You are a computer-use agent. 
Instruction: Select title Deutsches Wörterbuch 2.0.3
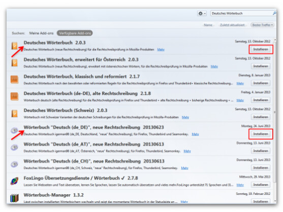55,43
